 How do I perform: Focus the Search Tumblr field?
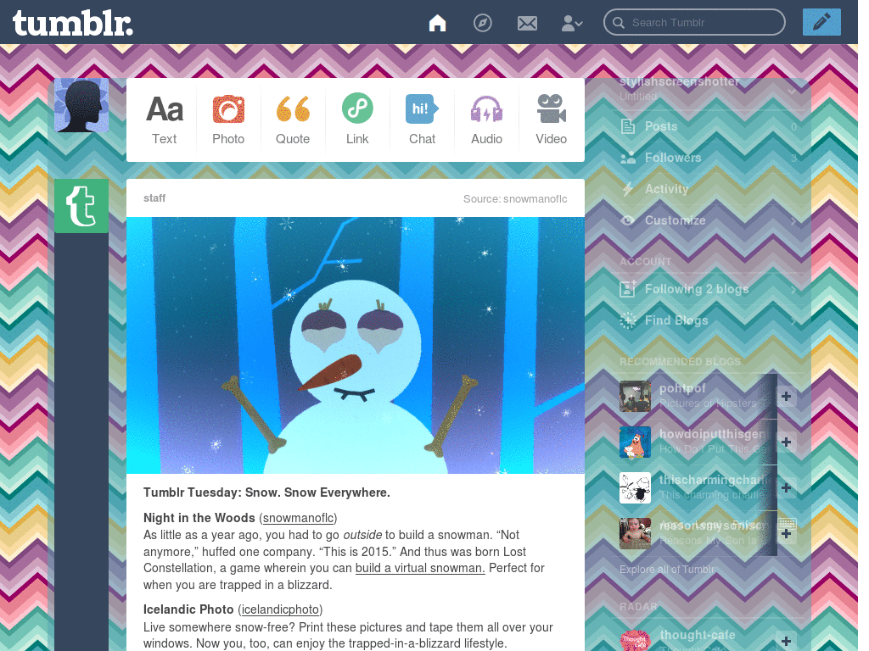(694, 23)
